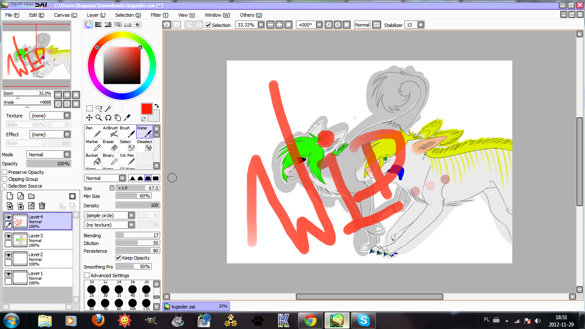Select brush size preset 35
Screen dimensions: 585x329
coord(119,292)
